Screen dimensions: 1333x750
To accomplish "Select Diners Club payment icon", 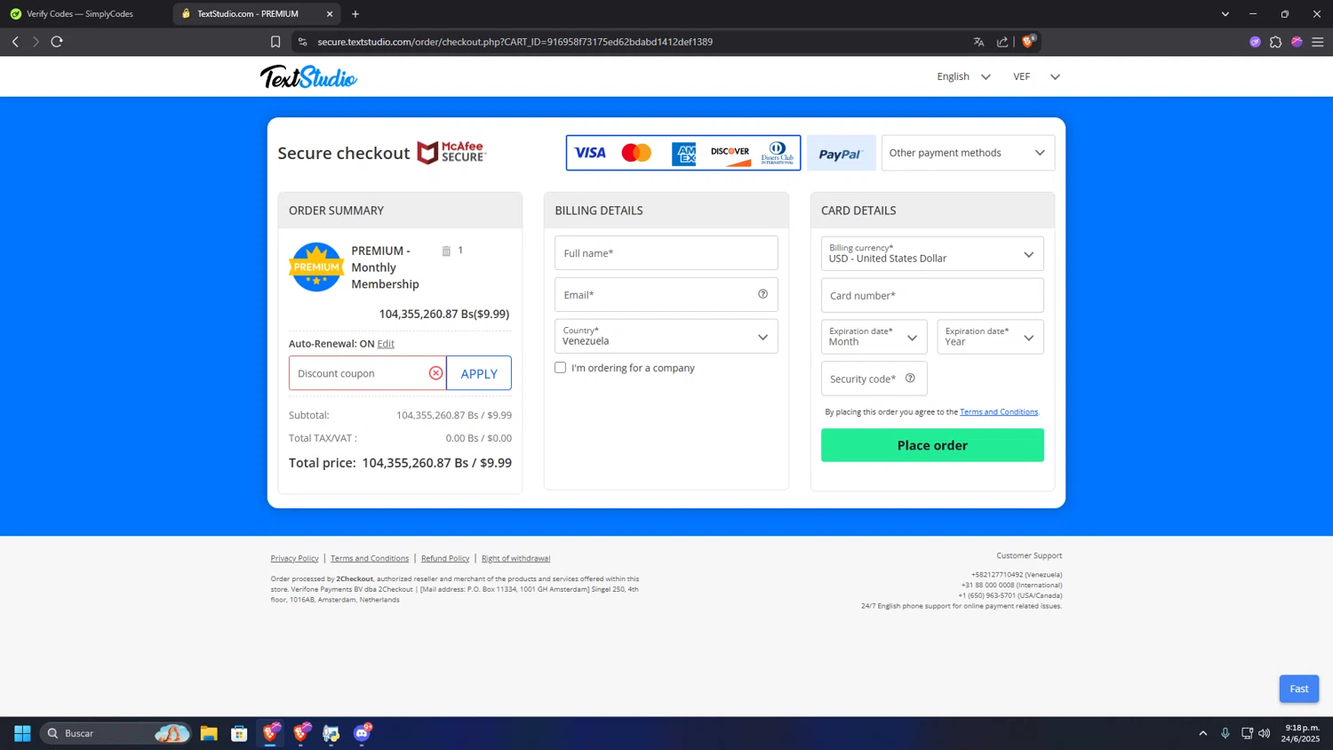I will click(x=778, y=153).
